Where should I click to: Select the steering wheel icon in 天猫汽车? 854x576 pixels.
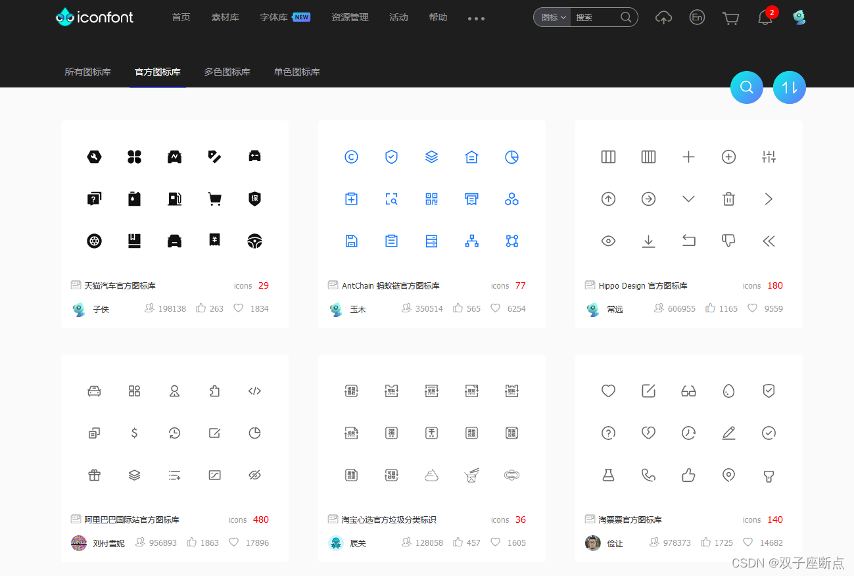point(254,241)
